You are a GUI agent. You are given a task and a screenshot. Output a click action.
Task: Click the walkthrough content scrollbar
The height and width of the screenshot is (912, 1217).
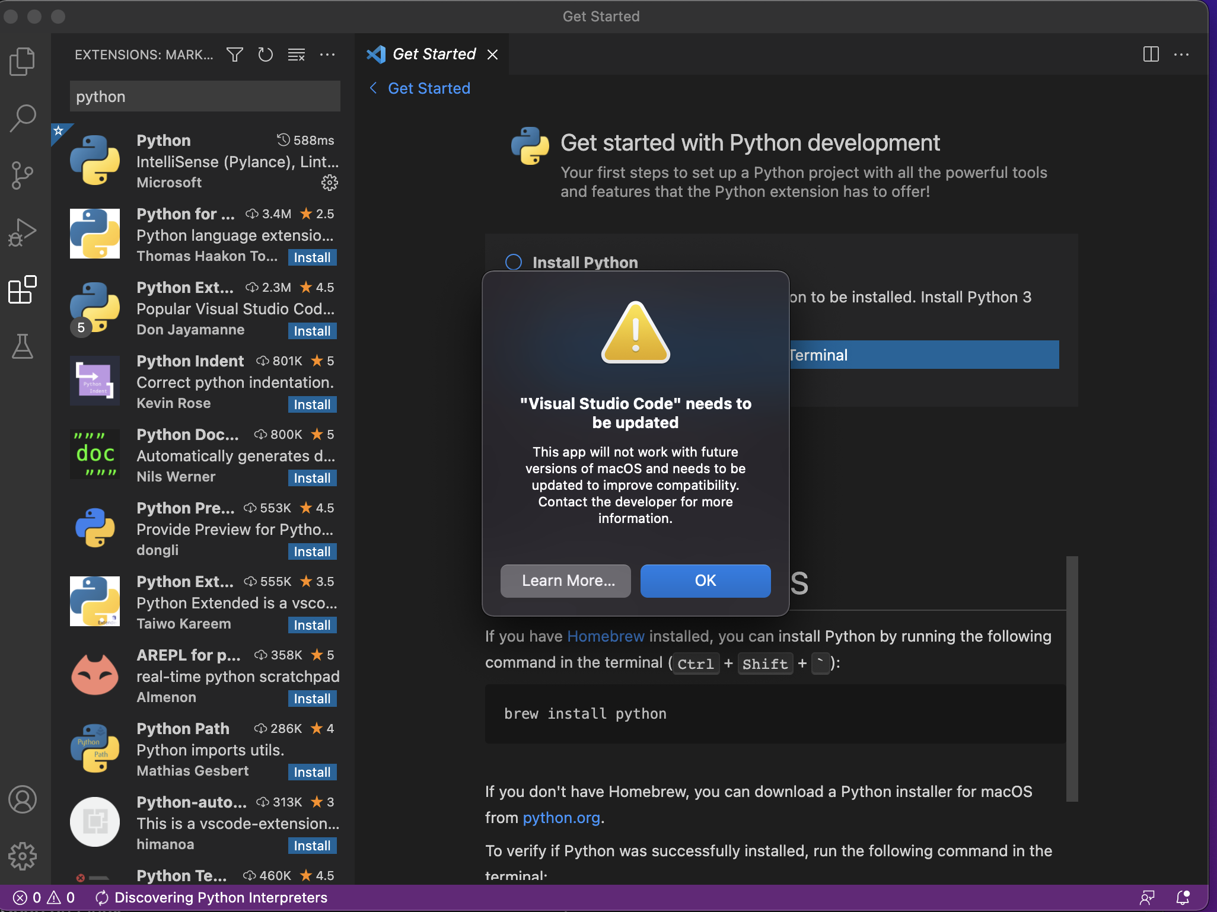click(x=1072, y=678)
